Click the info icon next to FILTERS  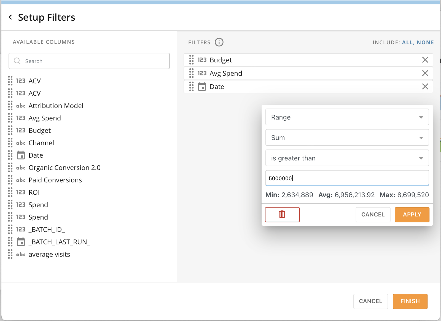pos(219,42)
